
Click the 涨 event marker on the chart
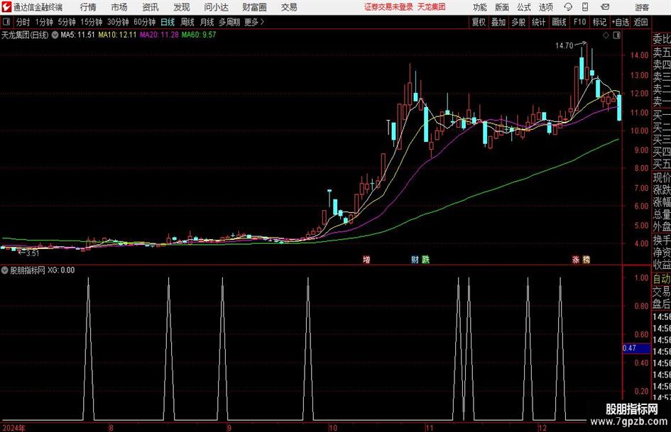click(x=576, y=259)
